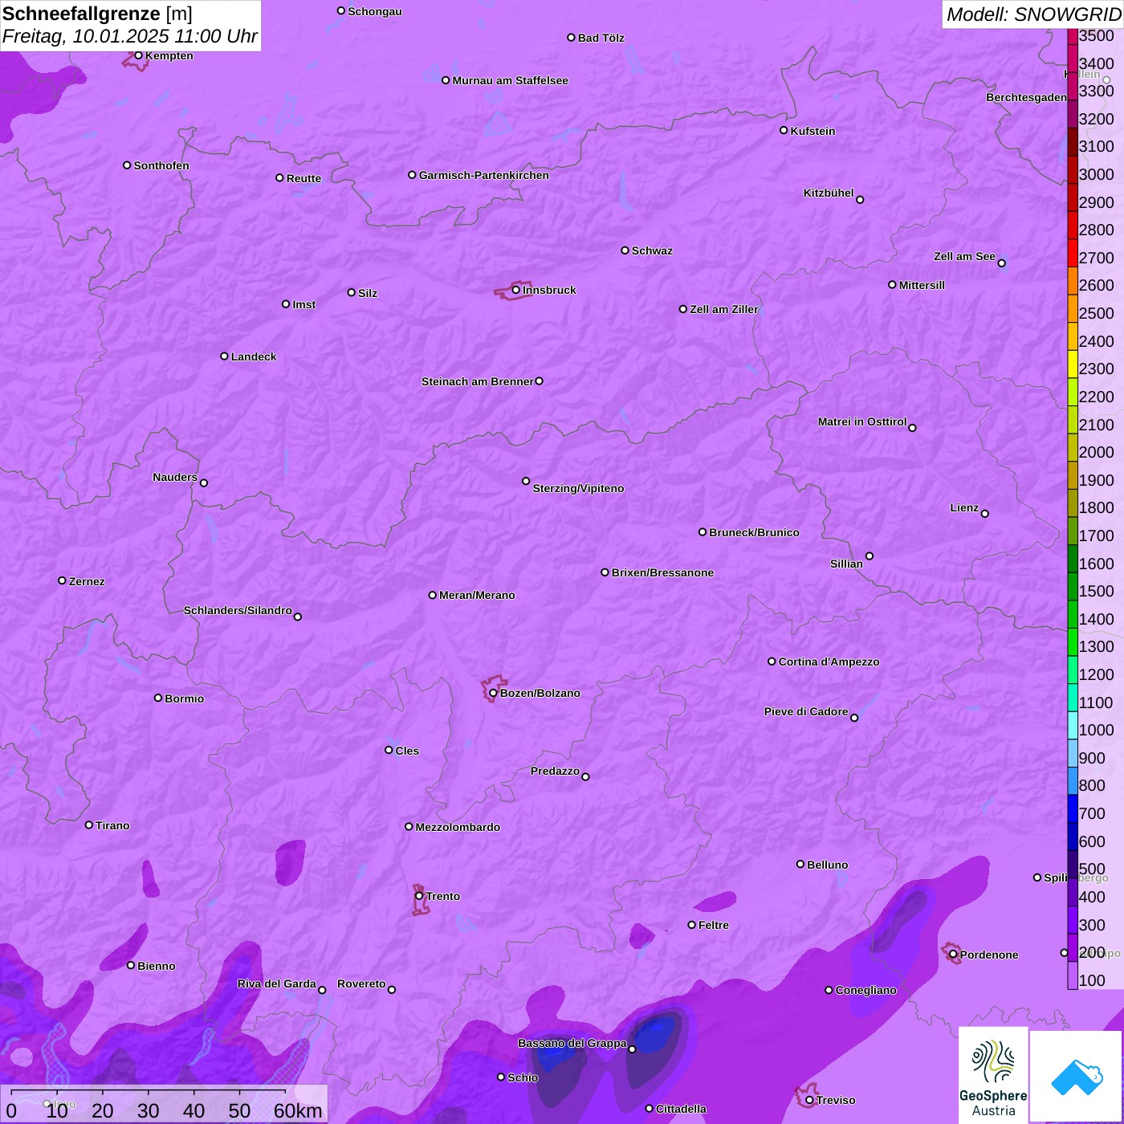Viewport: 1124px width, 1124px height.
Task: Click the Pordenone city marker dot
Action: [953, 955]
